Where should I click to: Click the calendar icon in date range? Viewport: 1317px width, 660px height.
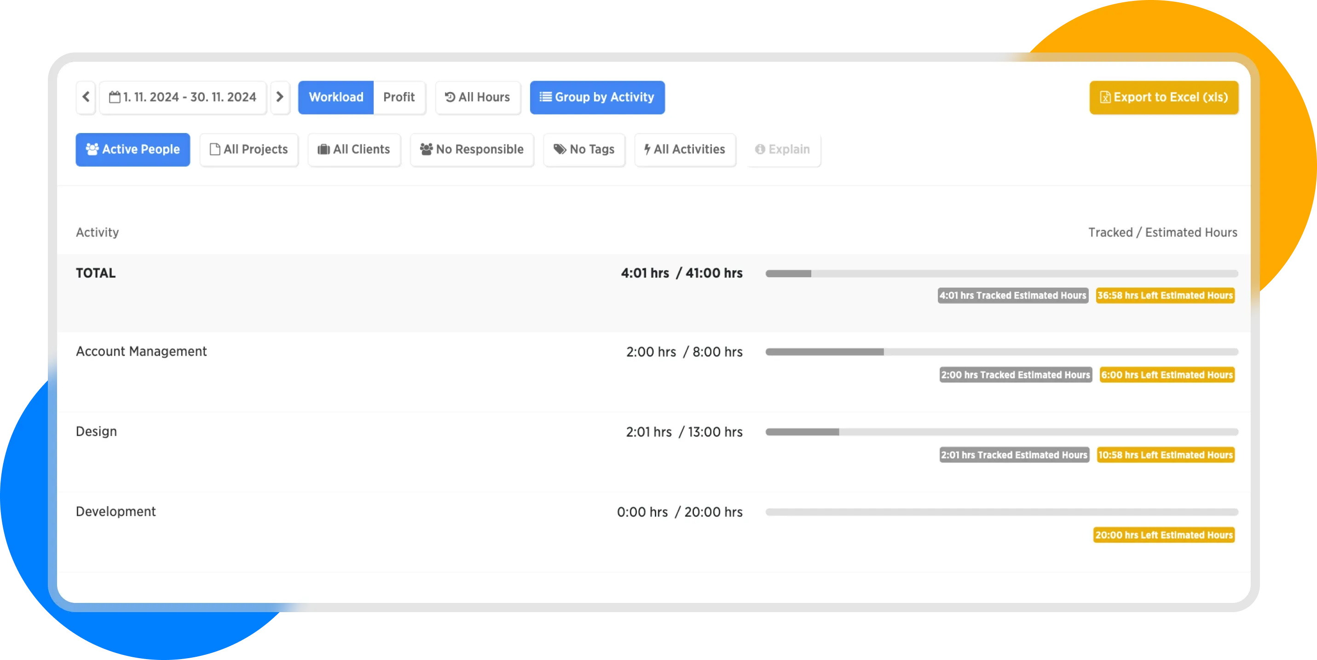click(115, 97)
